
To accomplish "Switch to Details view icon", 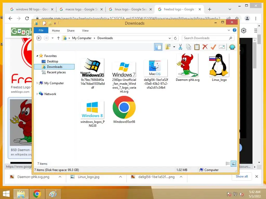I will [x=228, y=164].
